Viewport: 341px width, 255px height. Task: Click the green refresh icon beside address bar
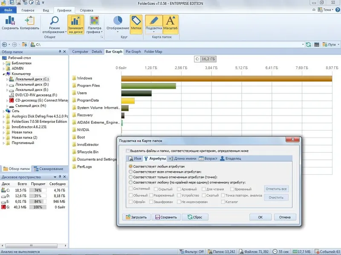click(x=308, y=45)
